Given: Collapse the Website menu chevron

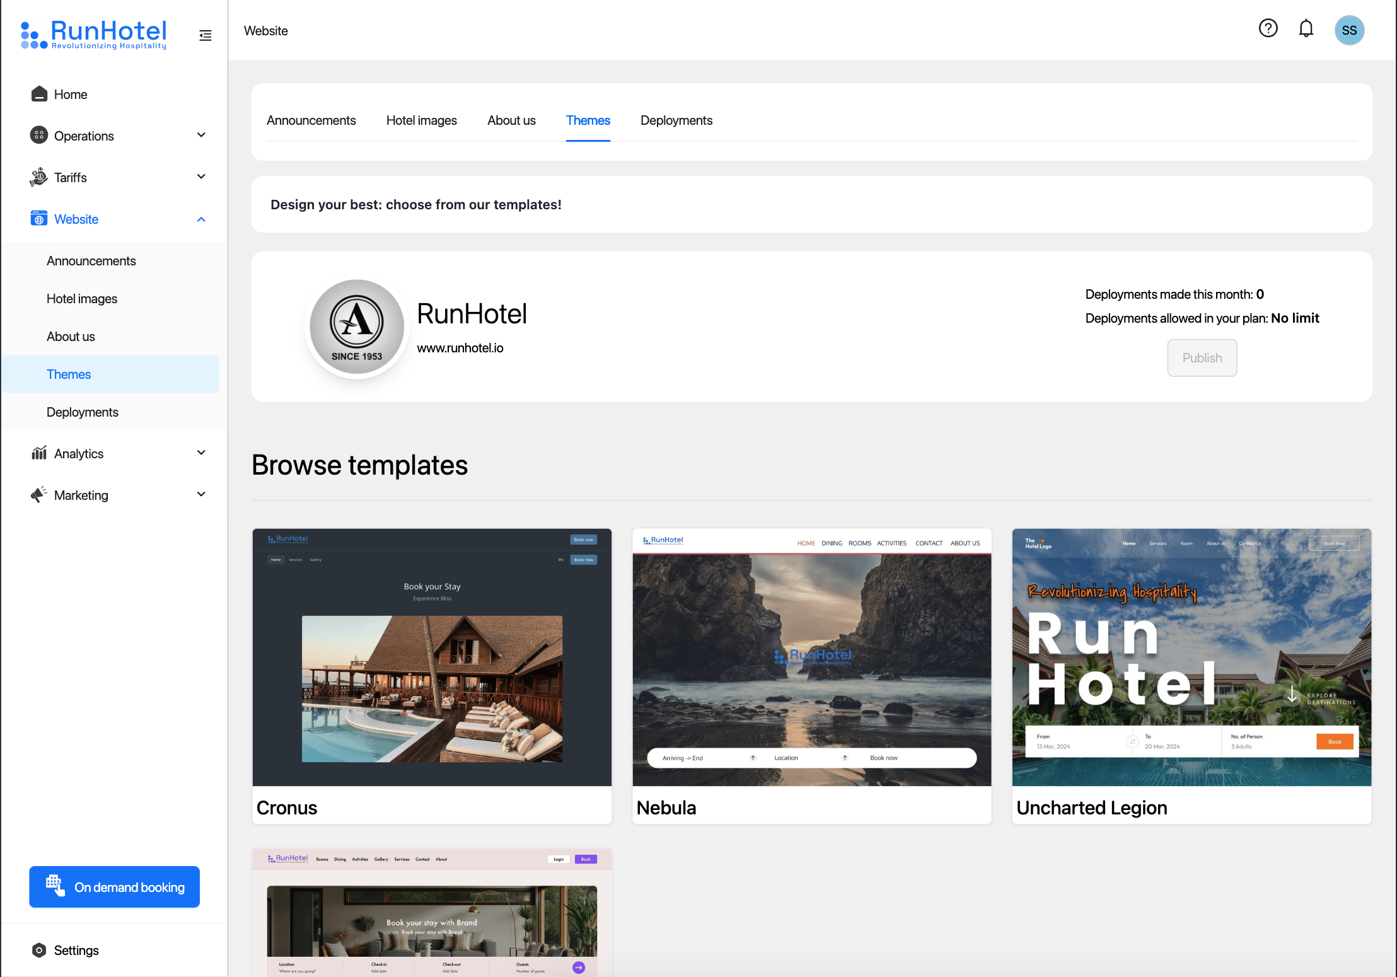Looking at the screenshot, I should [202, 219].
